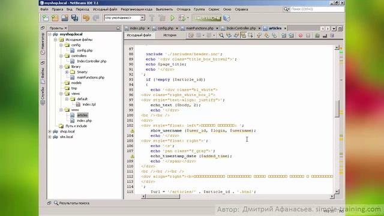This screenshot has width=384, height=216.
Task: Click the vertical editor scrollbar thumb
Action: pyautogui.click(x=337, y=109)
